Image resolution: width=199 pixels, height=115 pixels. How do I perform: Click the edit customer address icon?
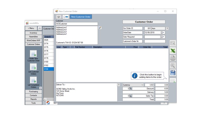100,28
